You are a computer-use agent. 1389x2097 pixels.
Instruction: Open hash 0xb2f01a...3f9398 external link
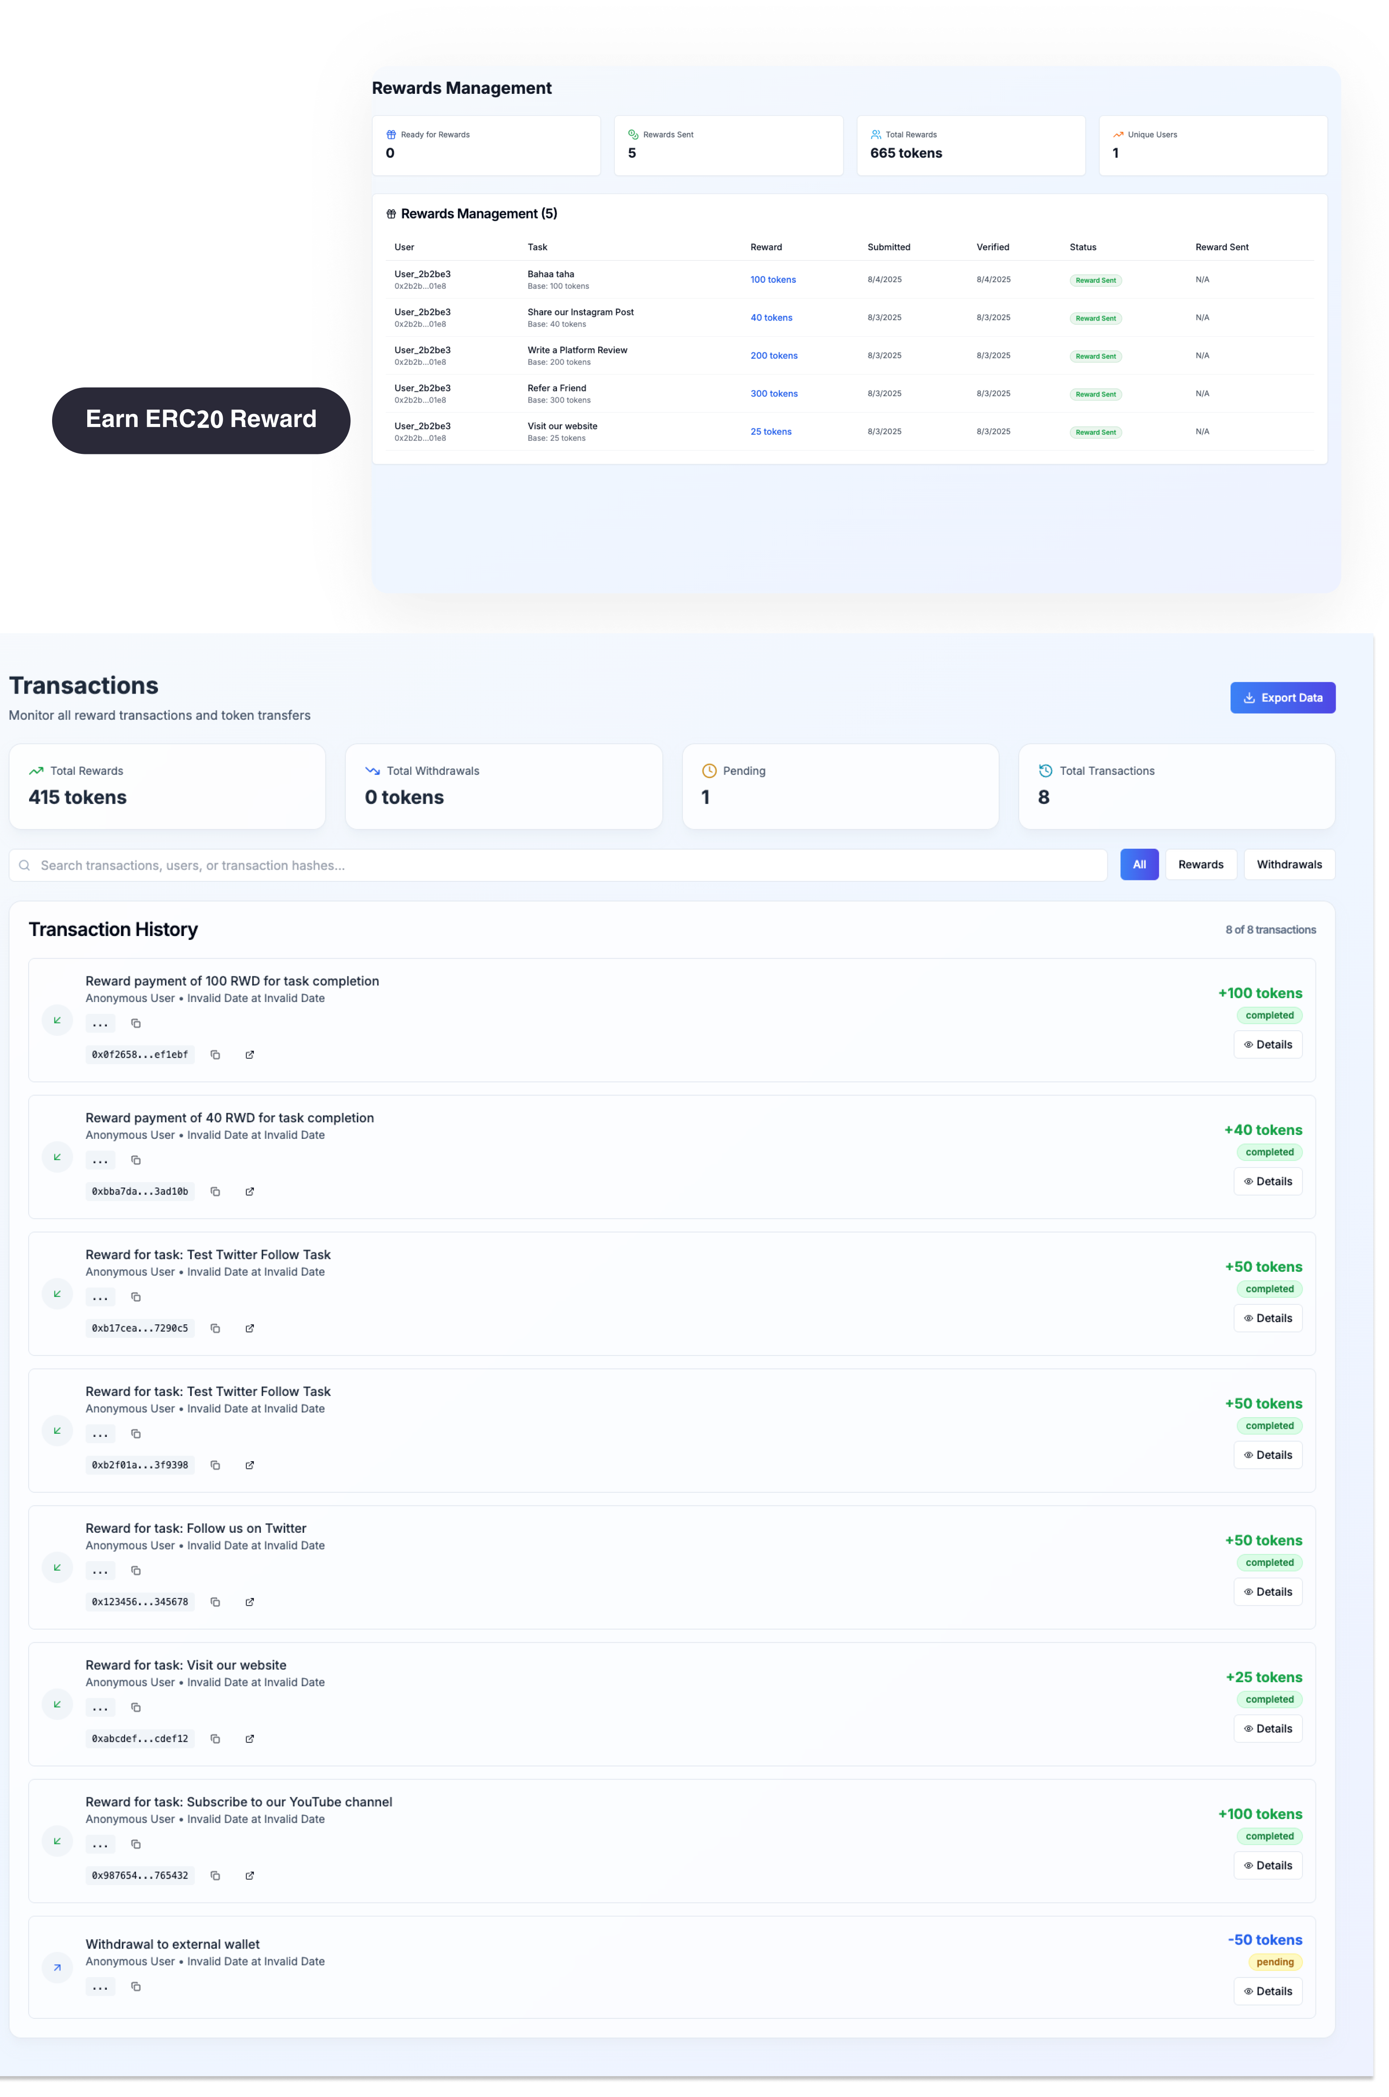[250, 1465]
